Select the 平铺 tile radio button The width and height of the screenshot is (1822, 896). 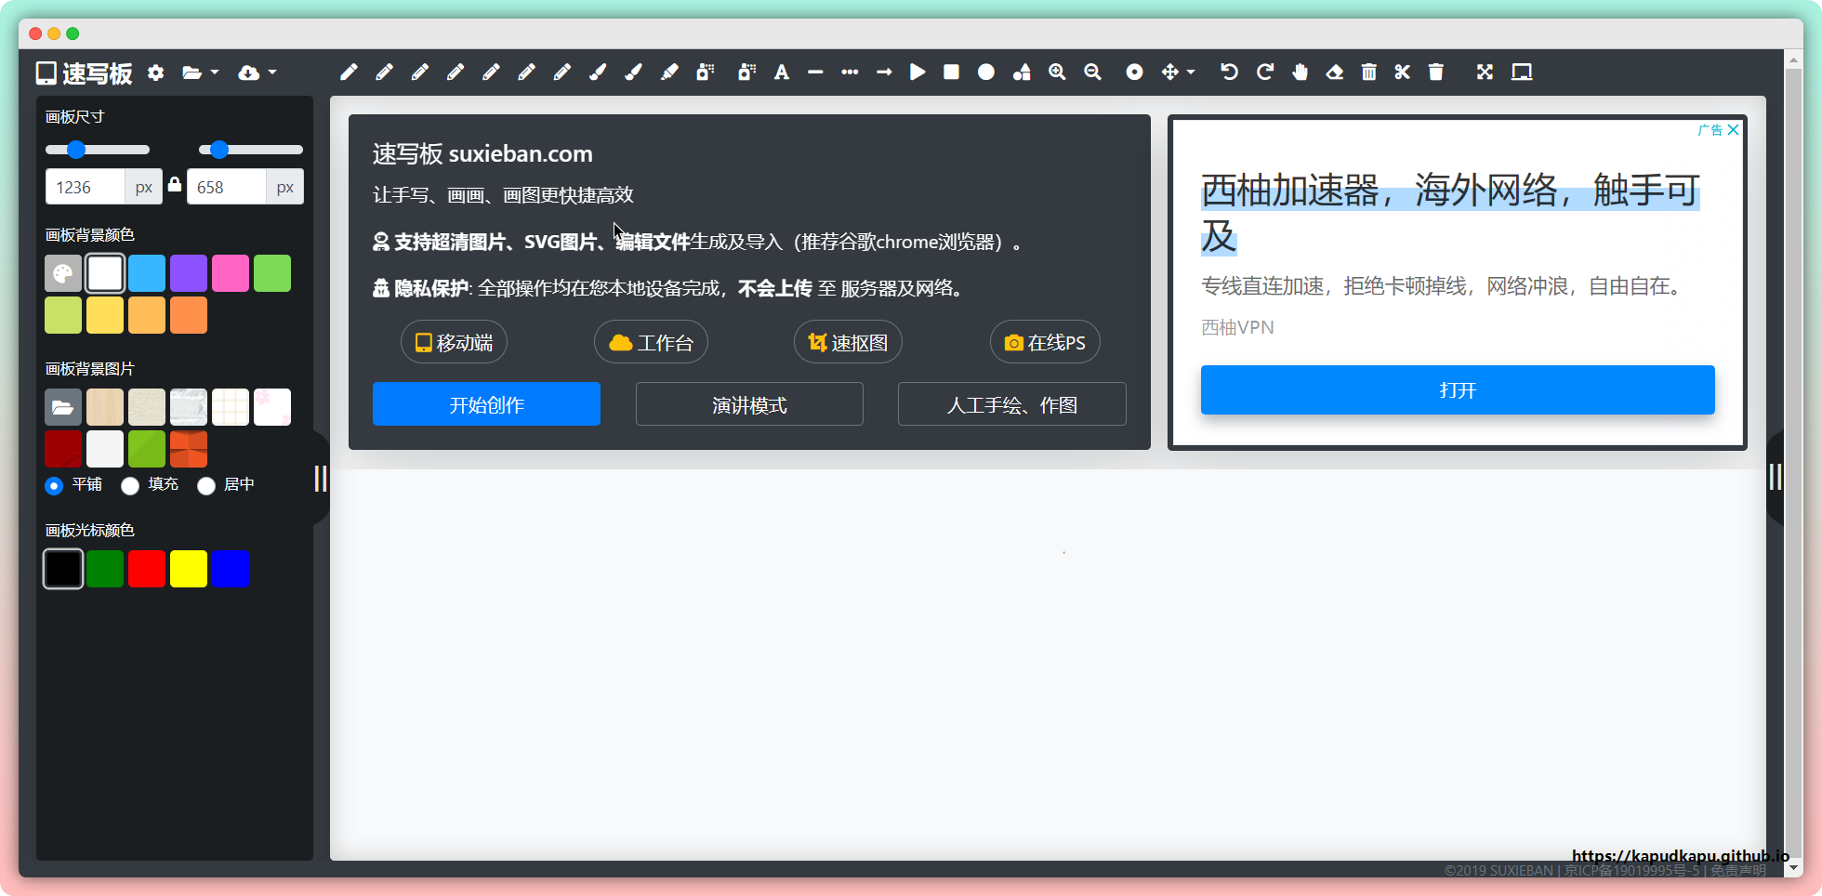click(54, 485)
